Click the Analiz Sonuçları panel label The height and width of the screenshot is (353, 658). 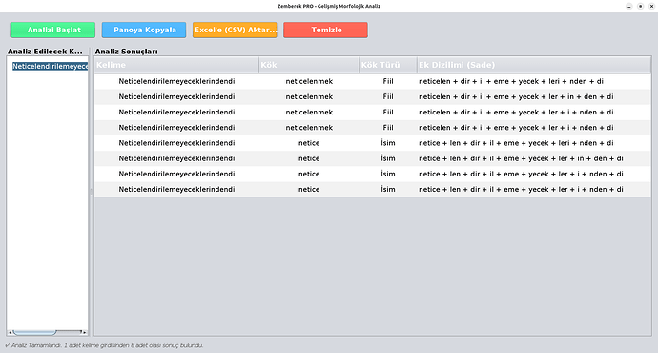click(126, 52)
